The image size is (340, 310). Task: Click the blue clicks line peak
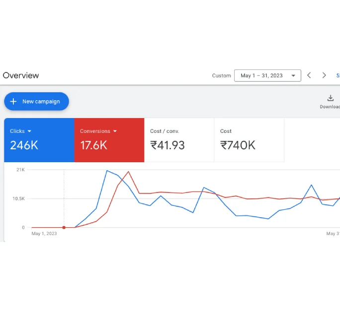click(x=107, y=171)
